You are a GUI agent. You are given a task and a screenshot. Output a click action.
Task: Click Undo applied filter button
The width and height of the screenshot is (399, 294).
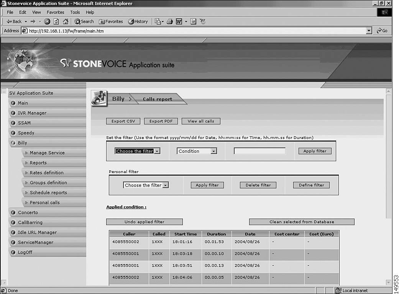click(144, 222)
